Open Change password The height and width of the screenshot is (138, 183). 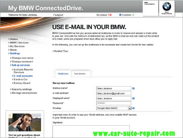[x=21, y=61]
